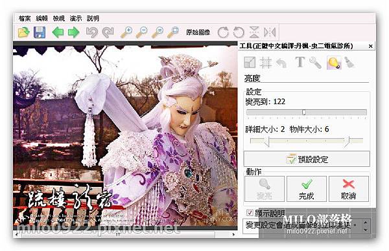The height and width of the screenshot is (251, 389).
Task: Click the 物件大小 right slider handle
Action: click(347, 141)
